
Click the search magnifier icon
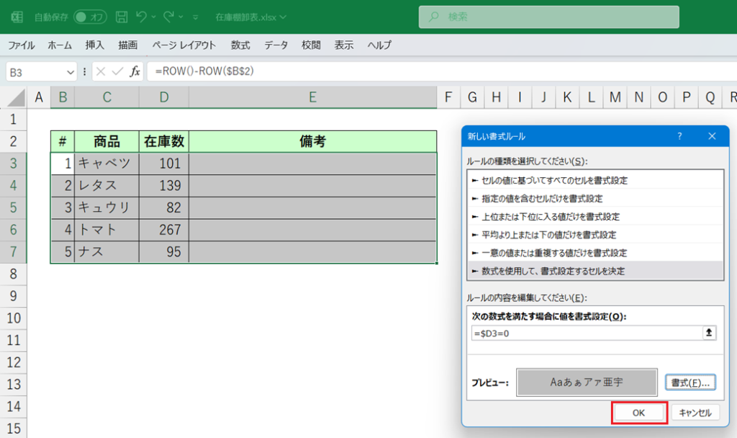[433, 17]
